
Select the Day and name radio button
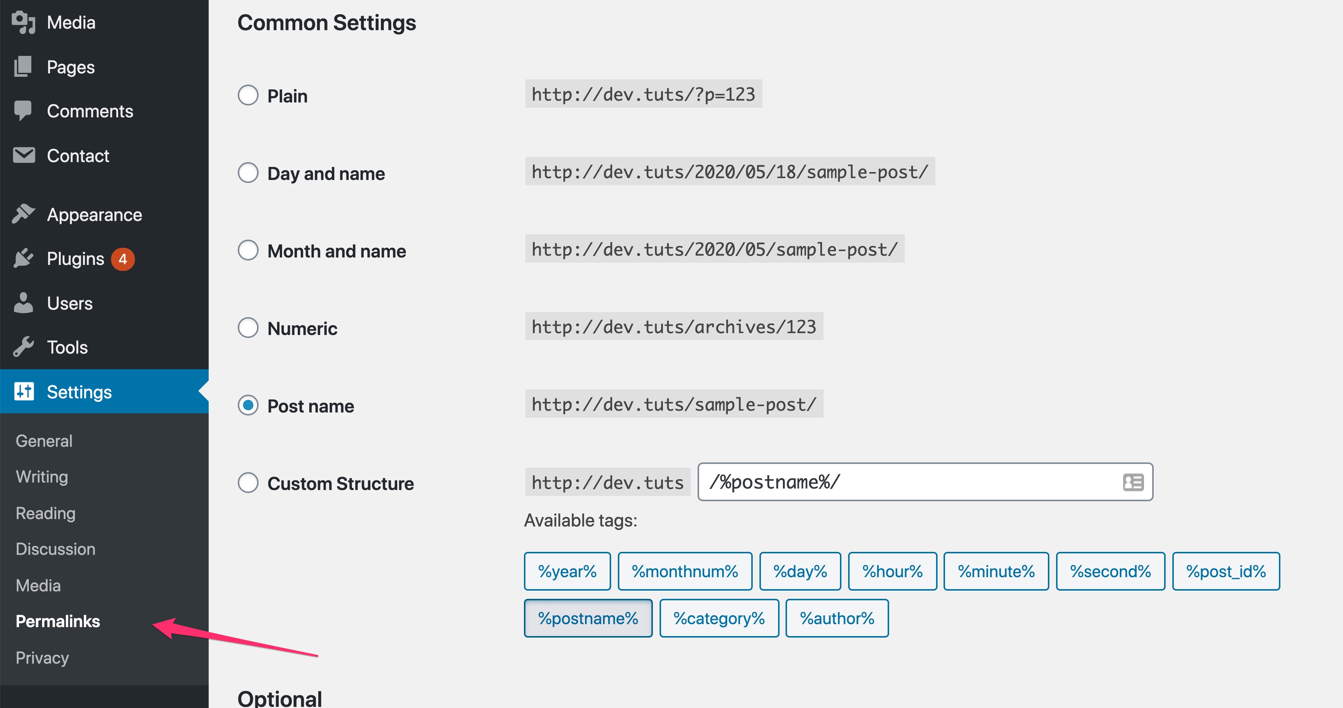click(x=248, y=173)
